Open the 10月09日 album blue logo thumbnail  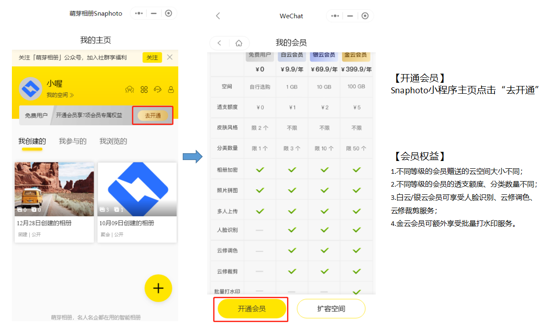137,189
